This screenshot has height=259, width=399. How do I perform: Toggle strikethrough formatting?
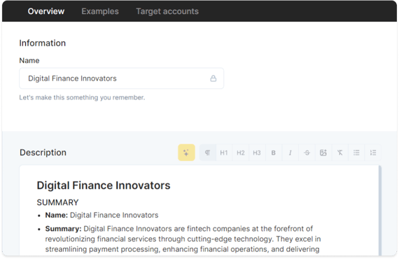307,153
